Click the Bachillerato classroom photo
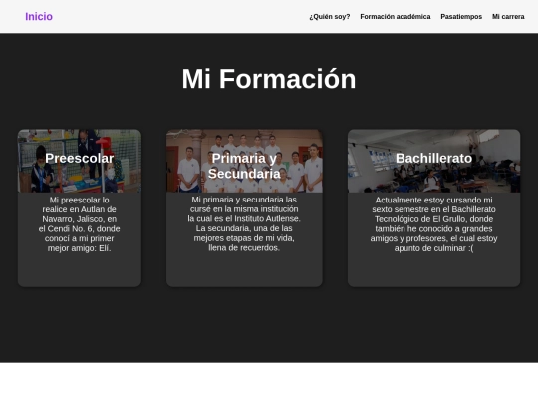 click(x=433, y=161)
